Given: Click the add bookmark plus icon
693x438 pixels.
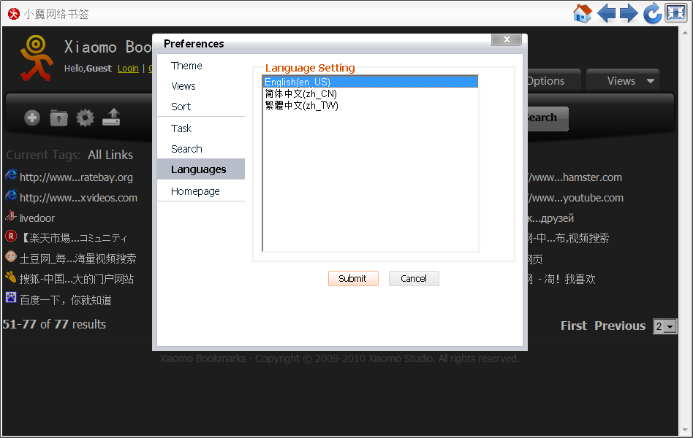Looking at the screenshot, I should click(32, 118).
